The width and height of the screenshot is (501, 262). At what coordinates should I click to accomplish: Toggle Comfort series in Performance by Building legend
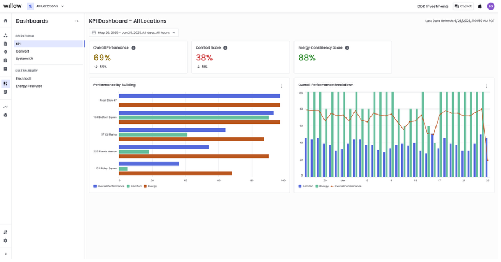135,186
